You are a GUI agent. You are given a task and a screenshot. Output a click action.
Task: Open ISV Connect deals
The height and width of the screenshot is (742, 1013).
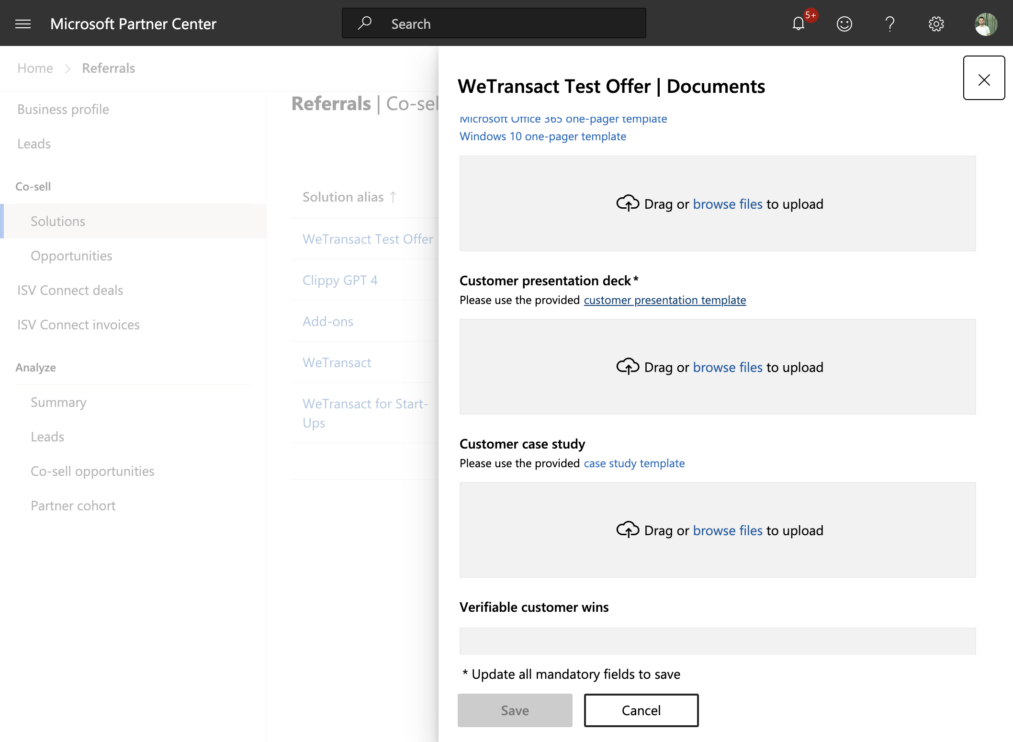pos(70,291)
